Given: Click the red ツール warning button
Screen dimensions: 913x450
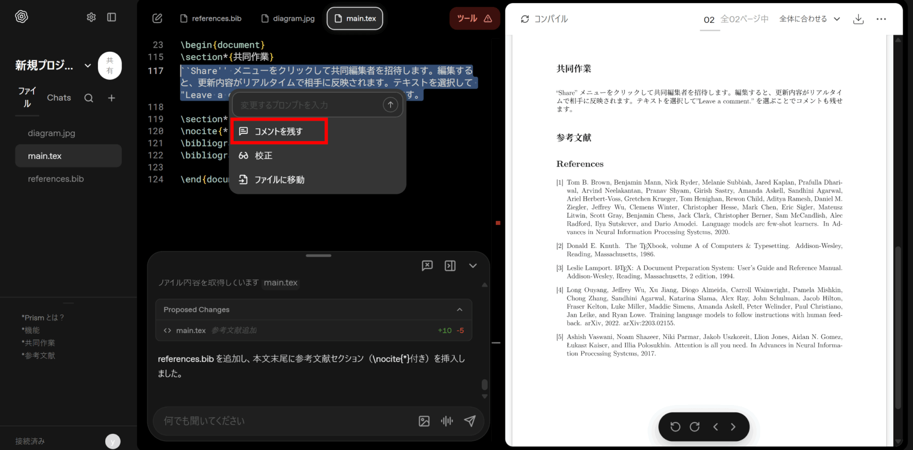Looking at the screenshot, I should pyautogui.click(x=474, y=19).
